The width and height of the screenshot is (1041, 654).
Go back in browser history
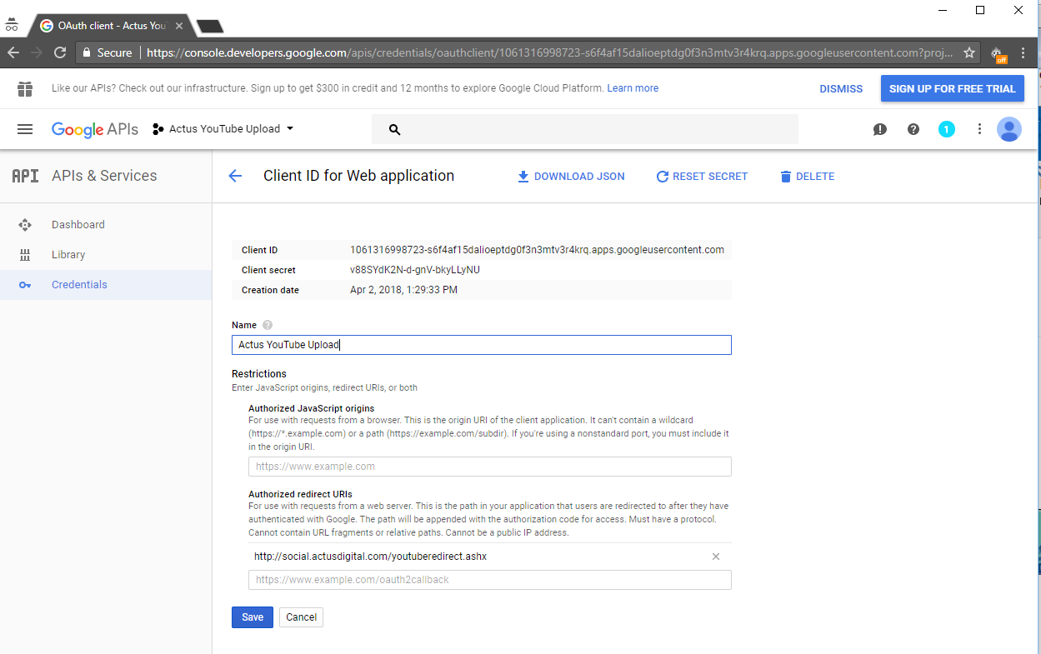point(13,52)
